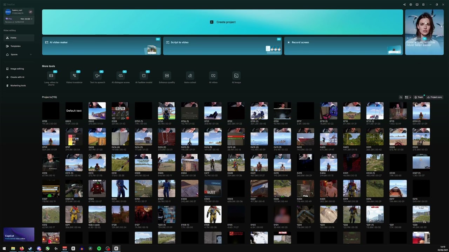Click the More tools heading
Viewport: 449px width, 252px height.
pos(48,66)
